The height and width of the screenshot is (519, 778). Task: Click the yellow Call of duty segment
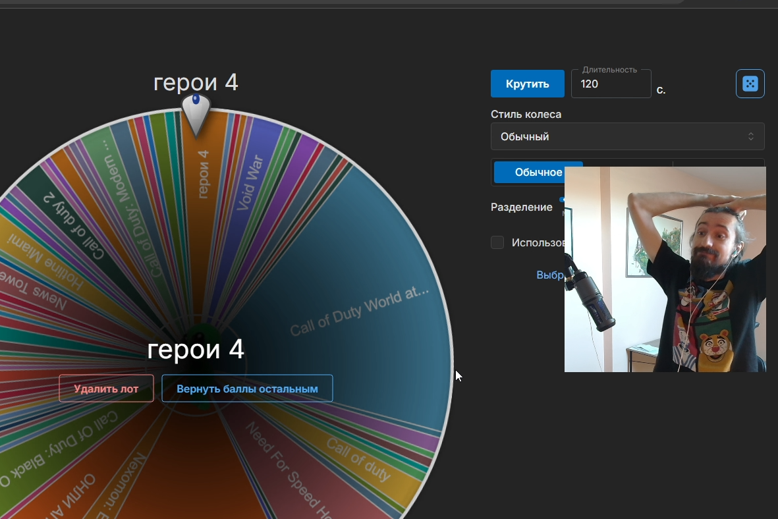coord(358,460)
